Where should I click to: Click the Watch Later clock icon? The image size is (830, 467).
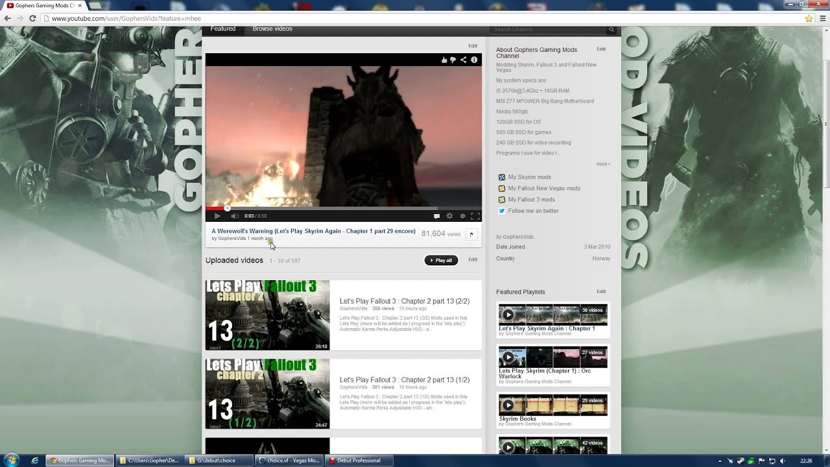point(462,216)
